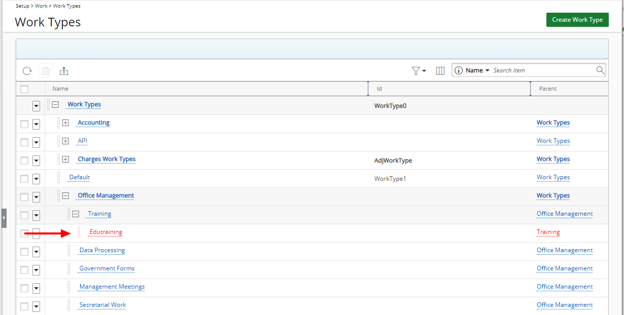Tick the select-all checkbox in header
Image resolution: width=624 pixels, height=315 pixels.
pos(24,89)
